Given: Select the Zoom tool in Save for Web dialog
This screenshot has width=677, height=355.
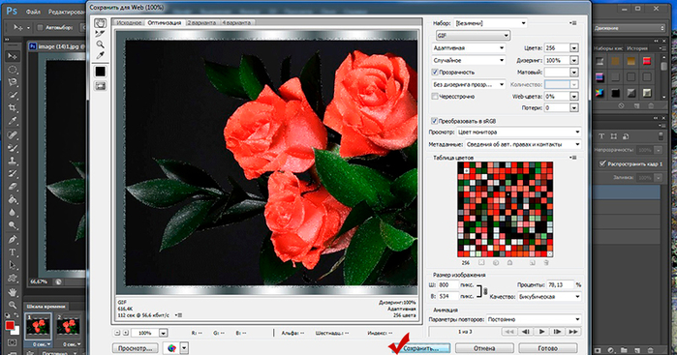Looking at the screenshot, I should tap(100, 44).
